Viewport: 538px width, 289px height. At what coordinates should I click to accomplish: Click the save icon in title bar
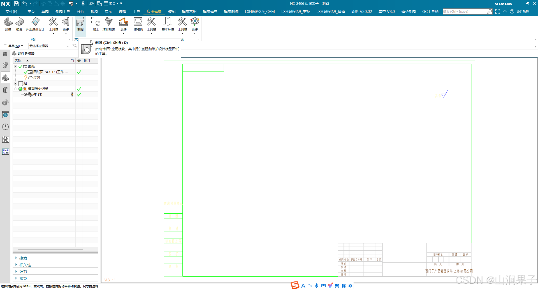(x=17, y=4)
